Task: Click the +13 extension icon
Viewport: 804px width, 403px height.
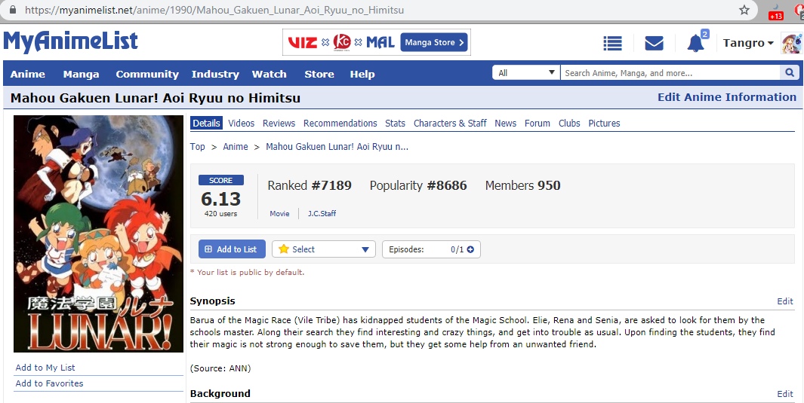Action: pyautogui.click(x=776, y=13)
